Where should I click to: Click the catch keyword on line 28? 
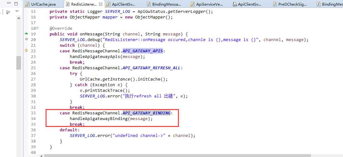pyautogui.click(x=81, y=85)
